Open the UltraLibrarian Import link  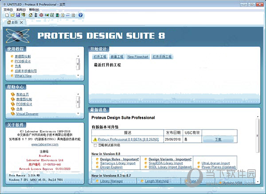[x=215, y=163]
